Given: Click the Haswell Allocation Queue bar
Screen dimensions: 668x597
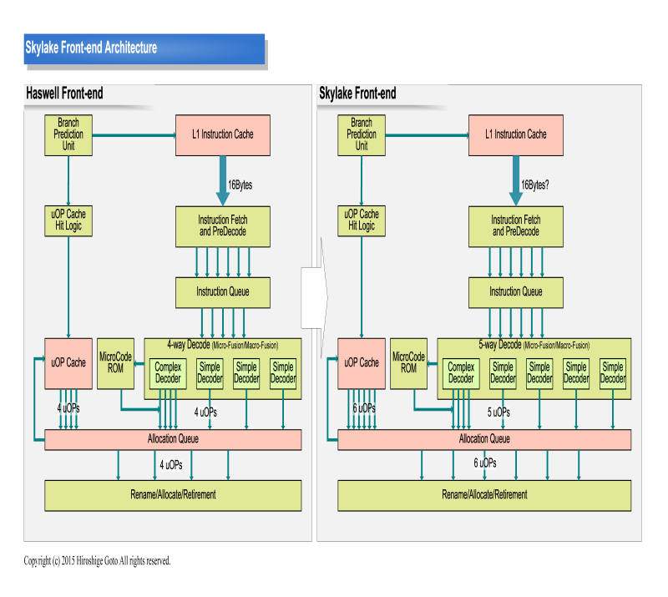Looking at the screenshot, I should 173,439.
